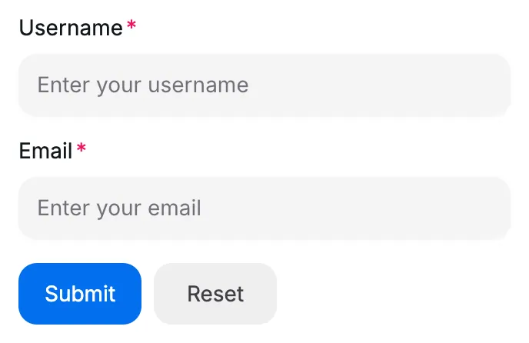Click the required marker next to Username
This screenshot has height=343, width=529.
click(131, 27)
